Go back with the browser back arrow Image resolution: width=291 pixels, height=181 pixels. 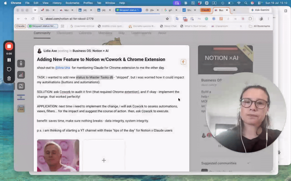[18, 19]
